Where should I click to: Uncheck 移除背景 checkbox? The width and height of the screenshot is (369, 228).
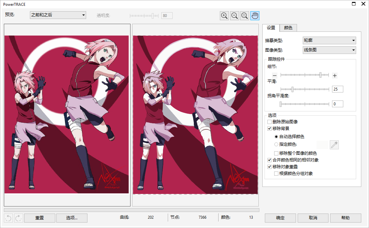click(x=270, y=128)
